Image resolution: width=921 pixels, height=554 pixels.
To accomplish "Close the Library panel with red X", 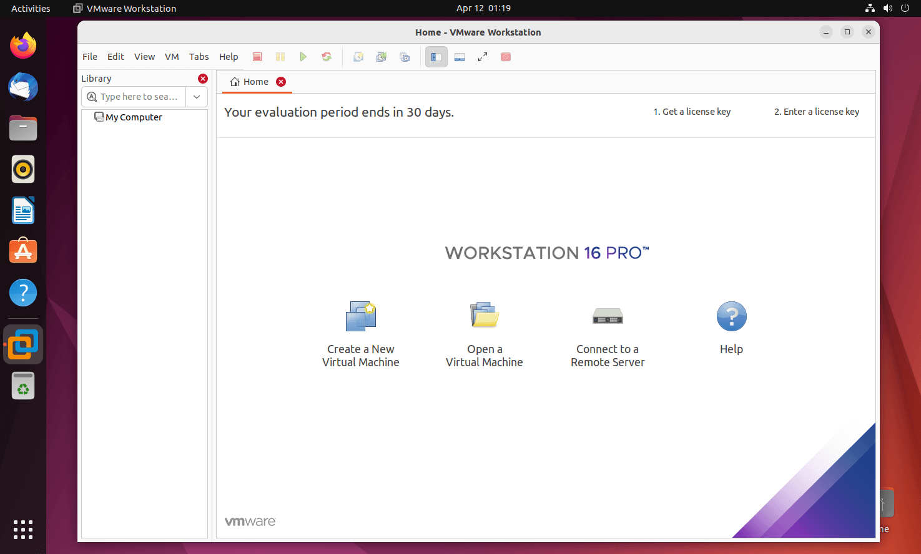I will point(203,79).
